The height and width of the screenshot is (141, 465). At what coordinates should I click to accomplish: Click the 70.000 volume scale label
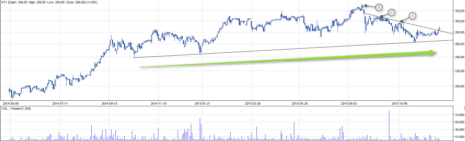tap(459, 115)
